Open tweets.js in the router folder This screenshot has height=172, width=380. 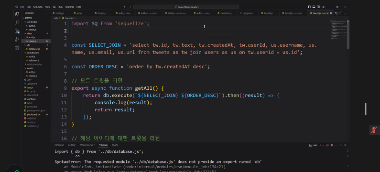tap(36, 76)
